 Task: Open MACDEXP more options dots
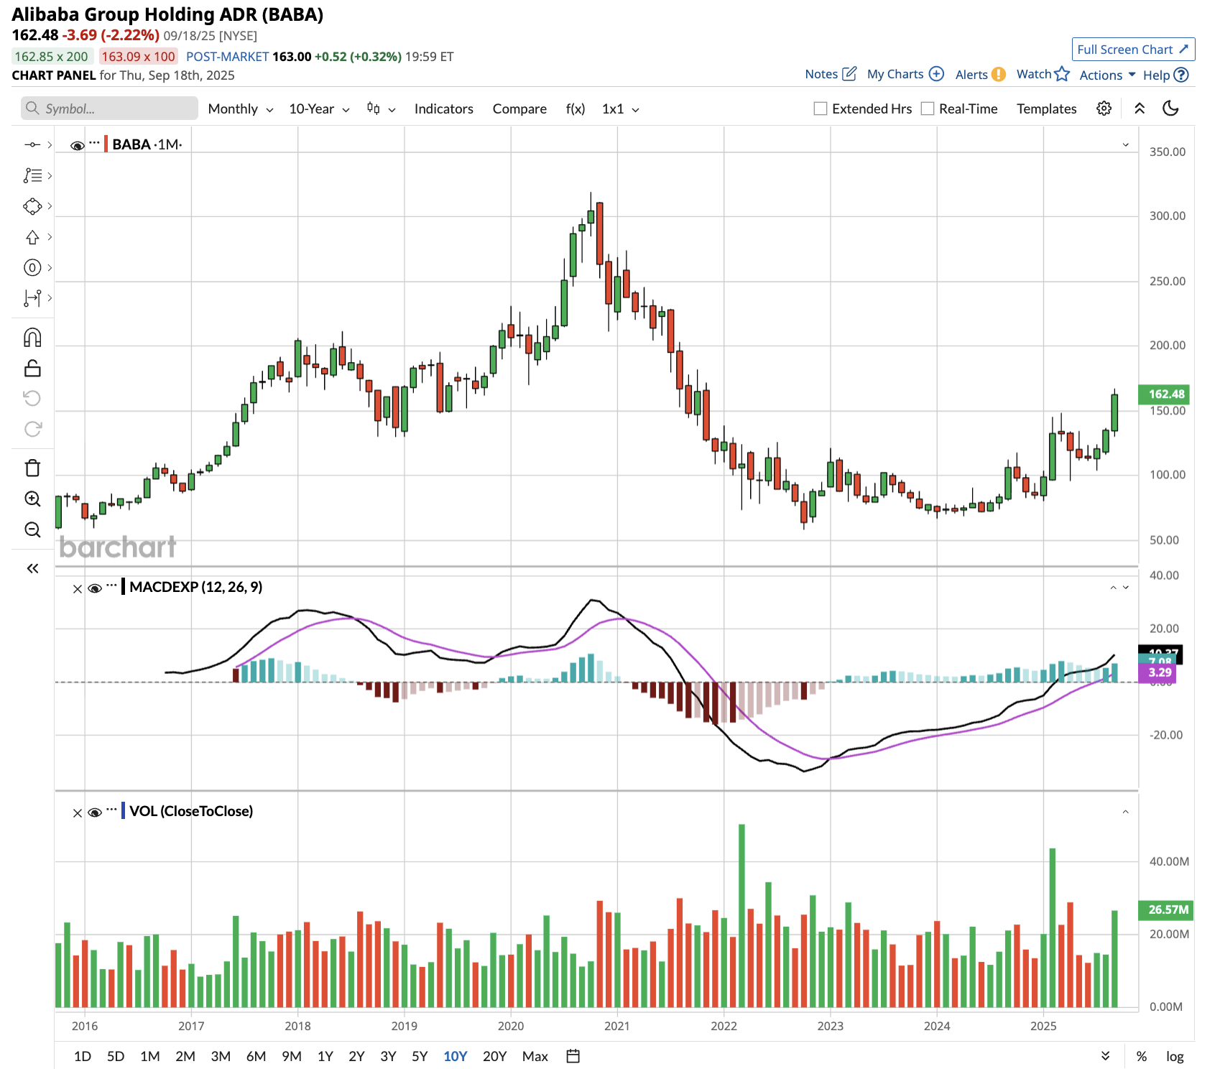click(x=111, y=586)
